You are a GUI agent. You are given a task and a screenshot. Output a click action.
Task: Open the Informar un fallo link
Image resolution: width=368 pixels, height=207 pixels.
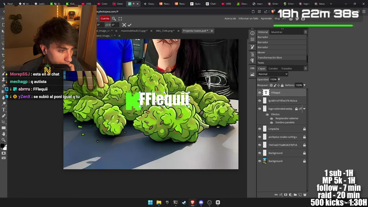pos(248,18)
